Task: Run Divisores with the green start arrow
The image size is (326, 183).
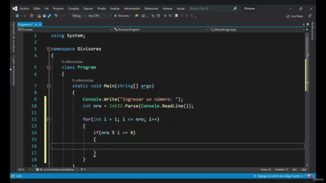Action: [x=116, y=16]
